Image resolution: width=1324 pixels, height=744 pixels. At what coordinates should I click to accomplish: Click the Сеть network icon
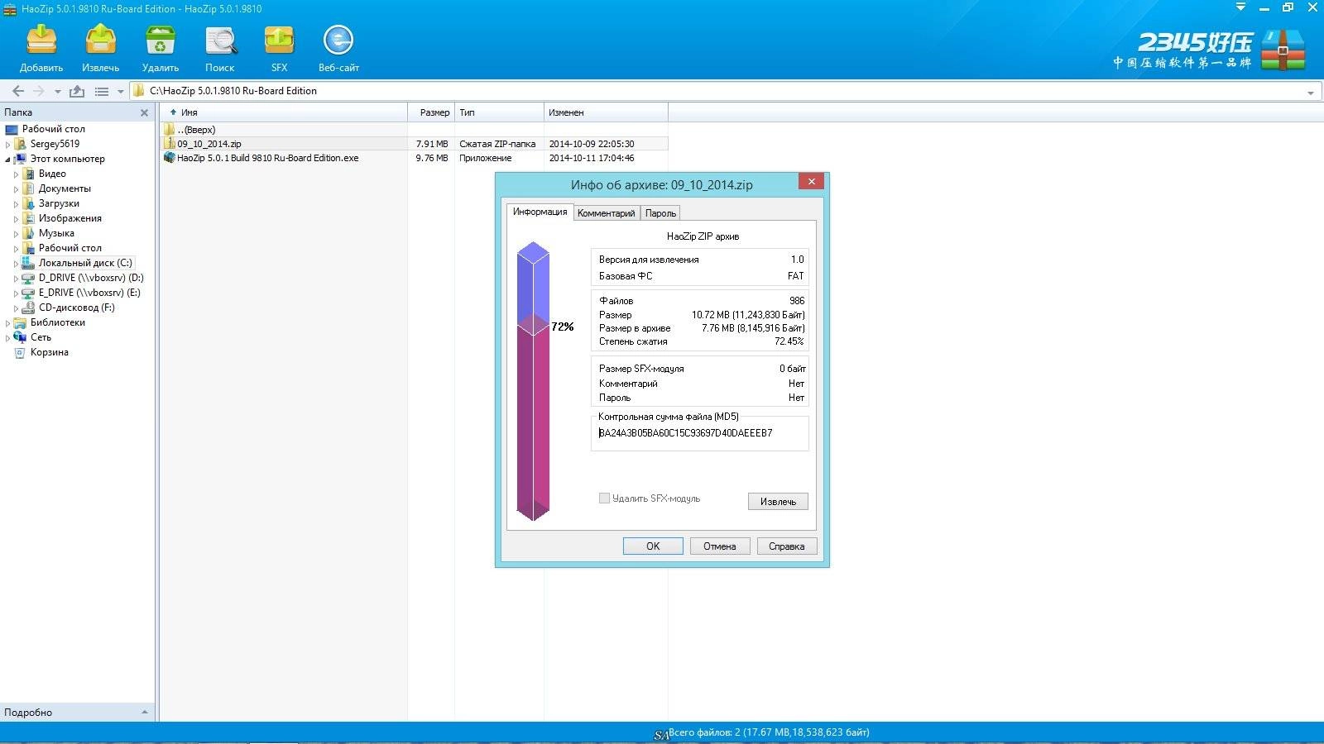point(20,337)
